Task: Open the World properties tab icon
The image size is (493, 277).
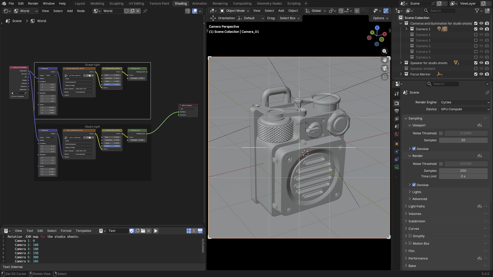Action: (397, 134)
